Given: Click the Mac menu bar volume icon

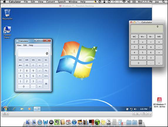Looking at the screenshot, I should 129,2.
